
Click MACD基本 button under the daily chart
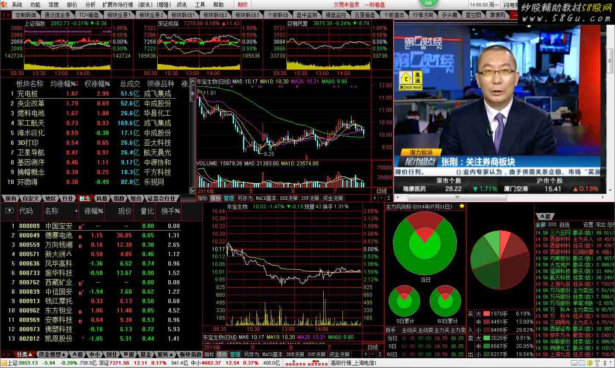266,198
